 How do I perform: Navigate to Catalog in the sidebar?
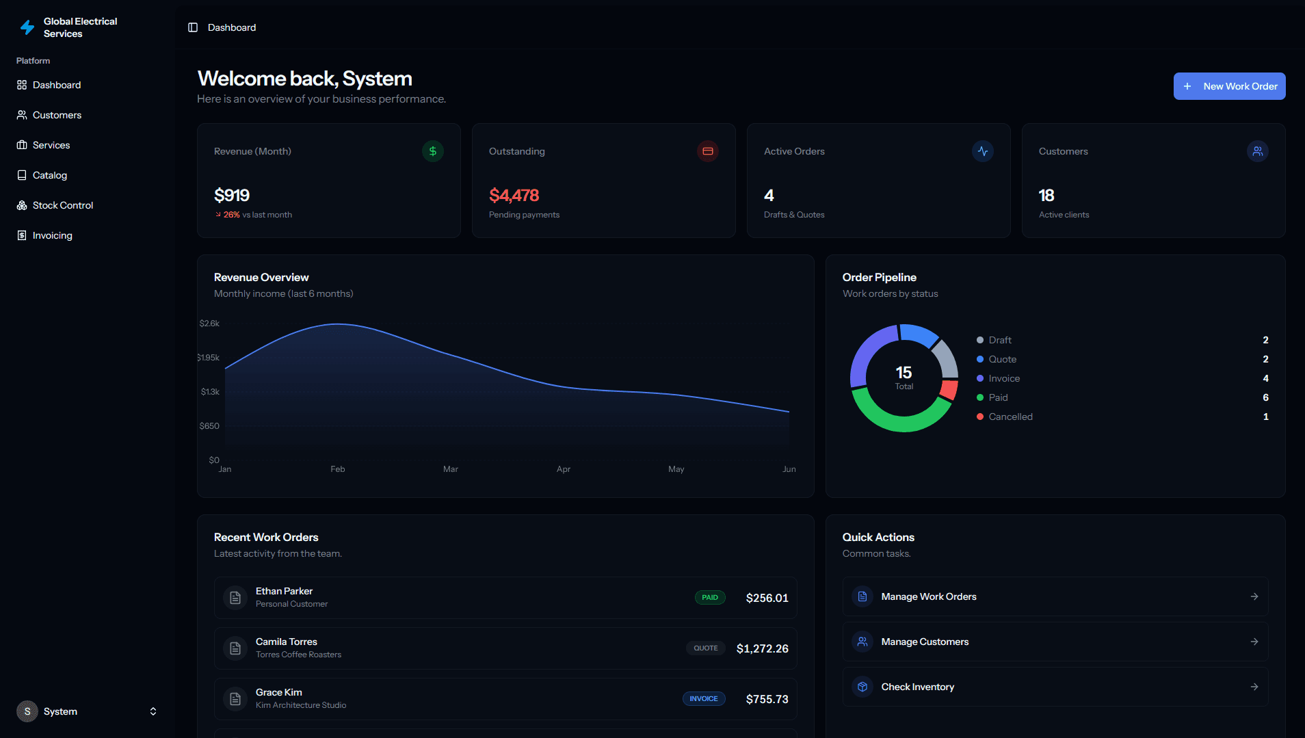point(88,175)
